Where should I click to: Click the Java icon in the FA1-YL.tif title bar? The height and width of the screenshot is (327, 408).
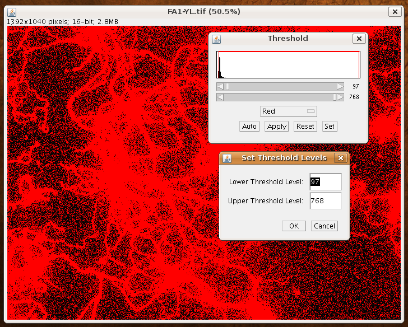click(x=12, y=11)
